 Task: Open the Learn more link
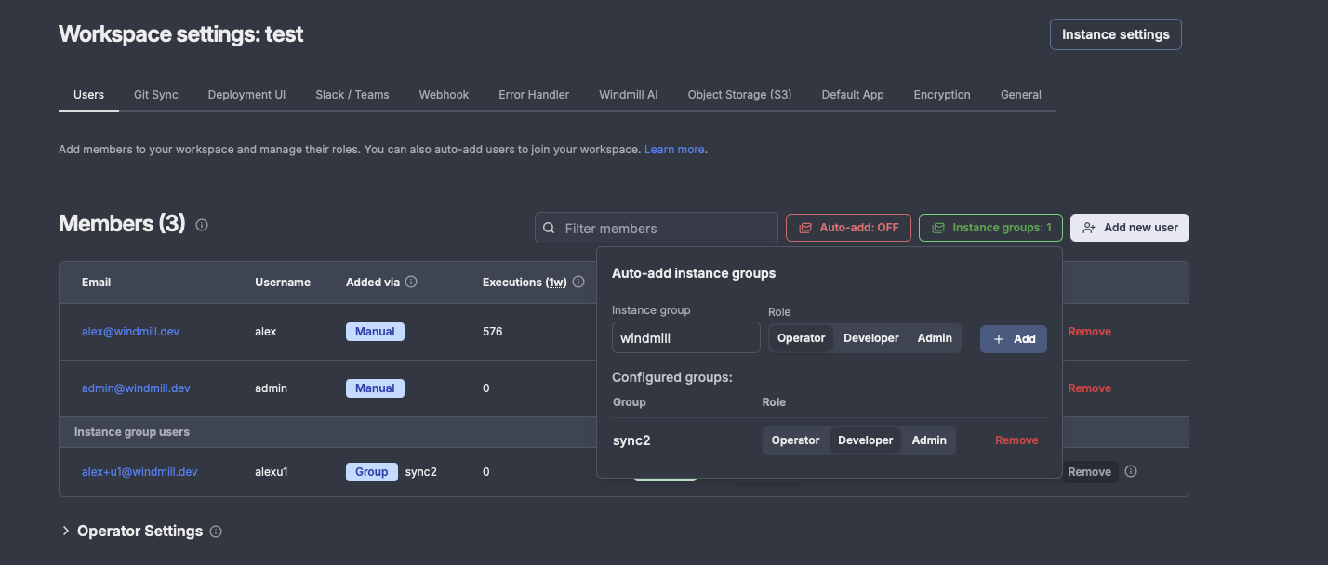point(674,150)
